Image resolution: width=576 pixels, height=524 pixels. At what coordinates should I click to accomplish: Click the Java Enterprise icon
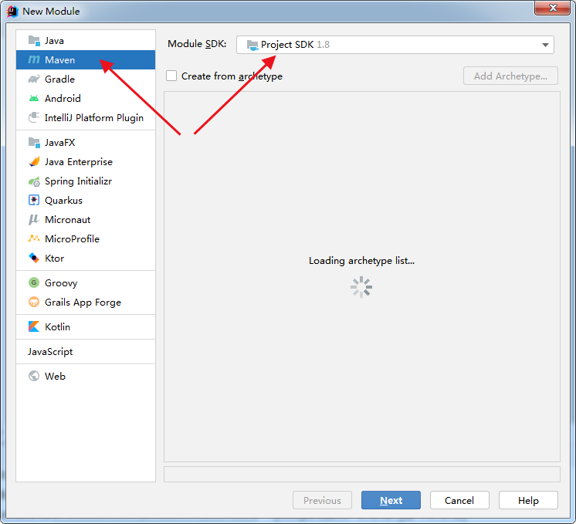(34, 161)
